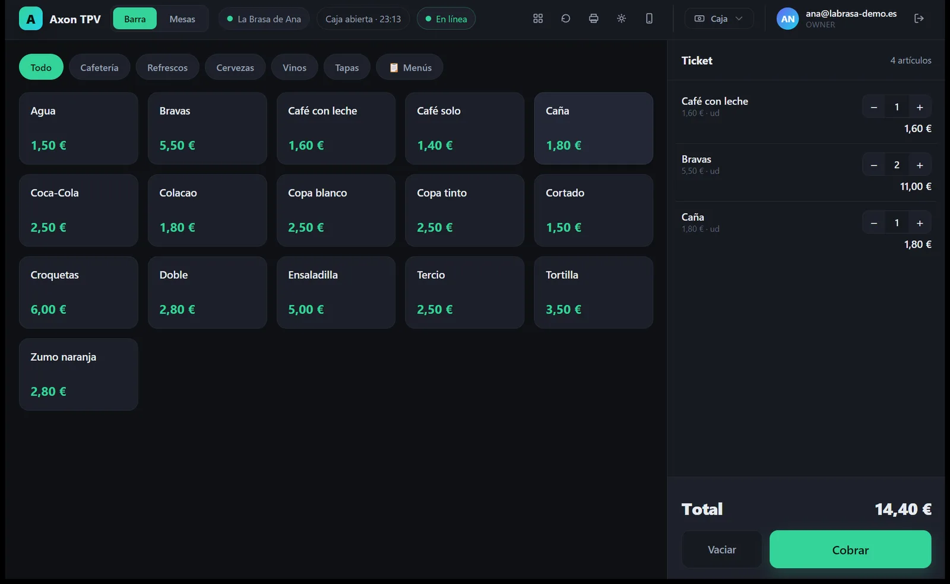Open the grid dashboard icon
The height and width of the screenshot is (584, 950).
pyautogui.click(x=538, y=18)
